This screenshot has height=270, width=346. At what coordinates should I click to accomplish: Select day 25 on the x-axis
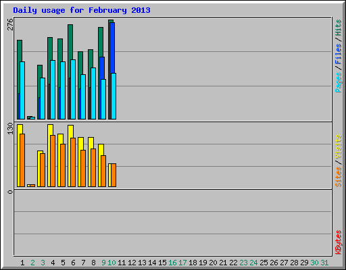point(264,263)
